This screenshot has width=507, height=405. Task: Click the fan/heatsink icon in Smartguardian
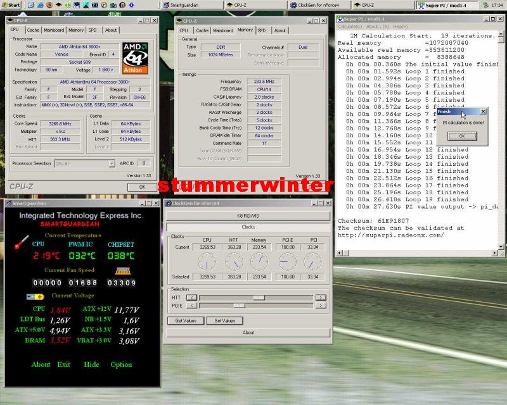[x=123, y=271]
